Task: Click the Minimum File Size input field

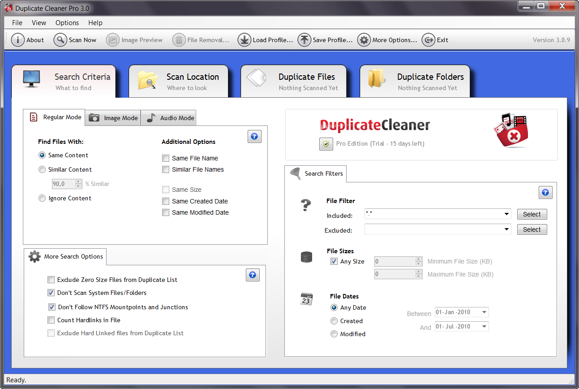Action: coord(395,261)
